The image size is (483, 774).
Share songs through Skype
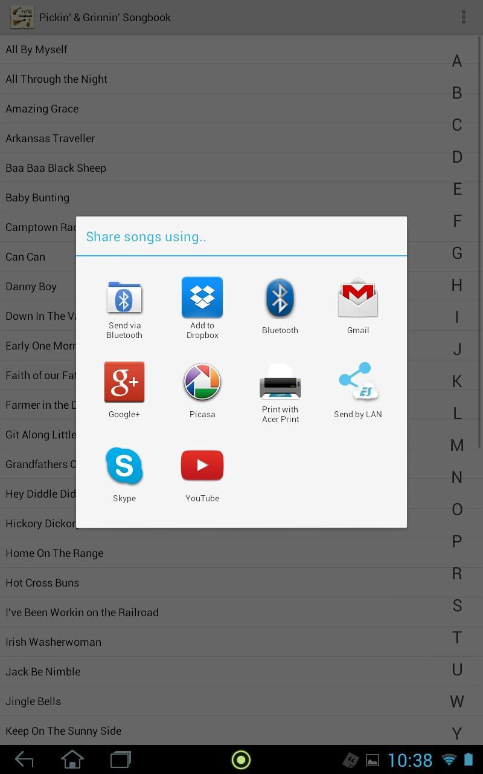point(124,474)
